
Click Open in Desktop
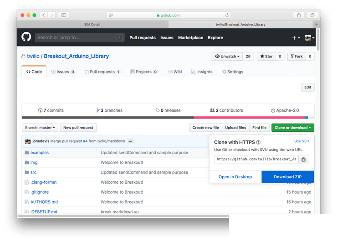(235, 177)
